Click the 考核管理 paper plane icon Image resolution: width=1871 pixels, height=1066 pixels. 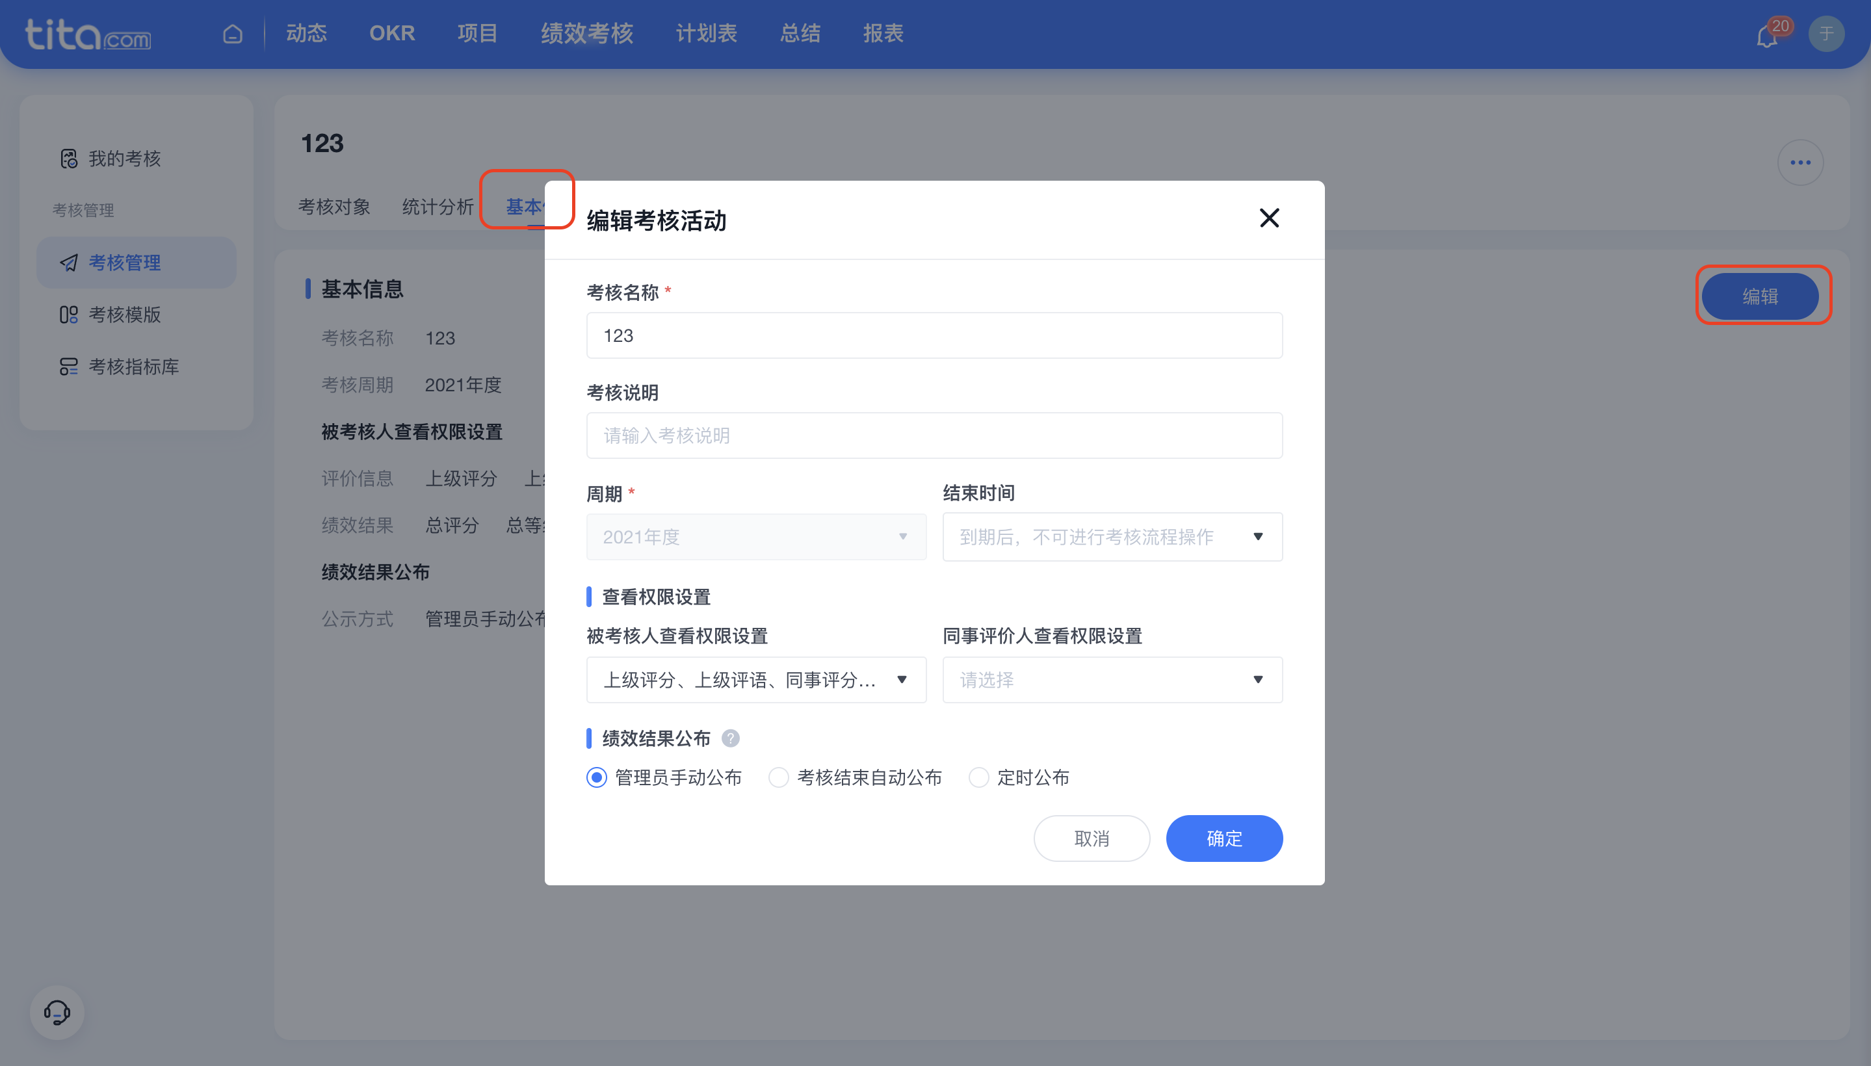pyautogui.click(x=69, y=263)
